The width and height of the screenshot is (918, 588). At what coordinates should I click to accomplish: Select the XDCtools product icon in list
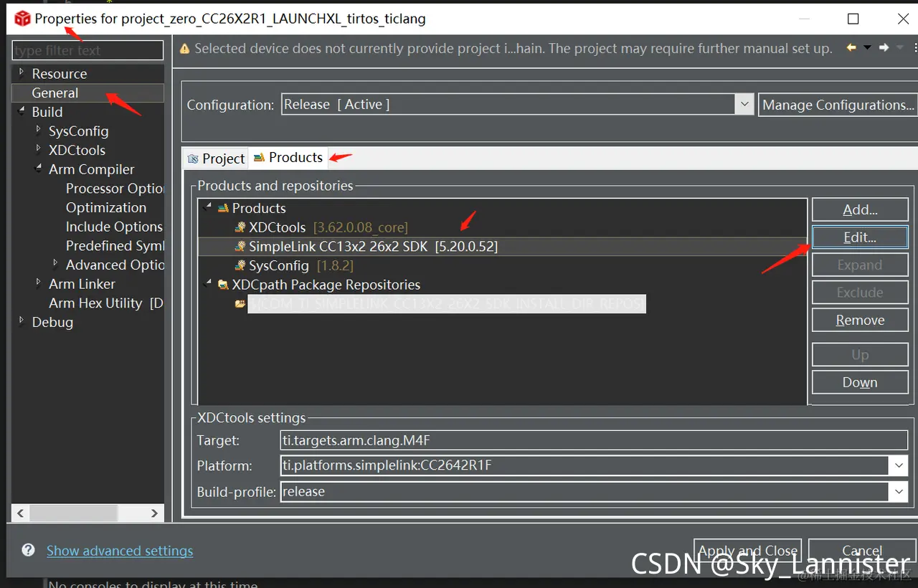[x=240, y=227]
